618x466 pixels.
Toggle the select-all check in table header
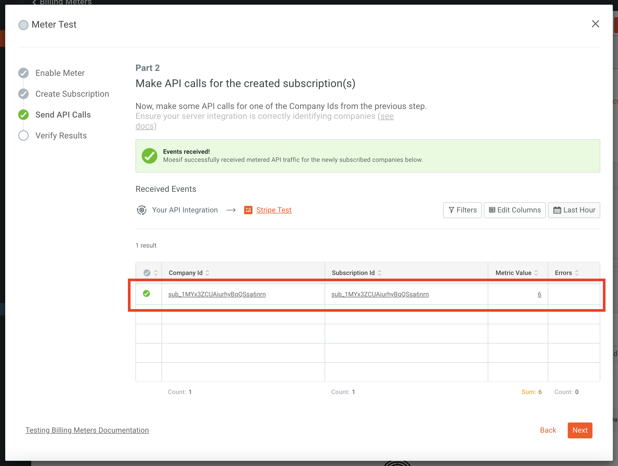147,273
